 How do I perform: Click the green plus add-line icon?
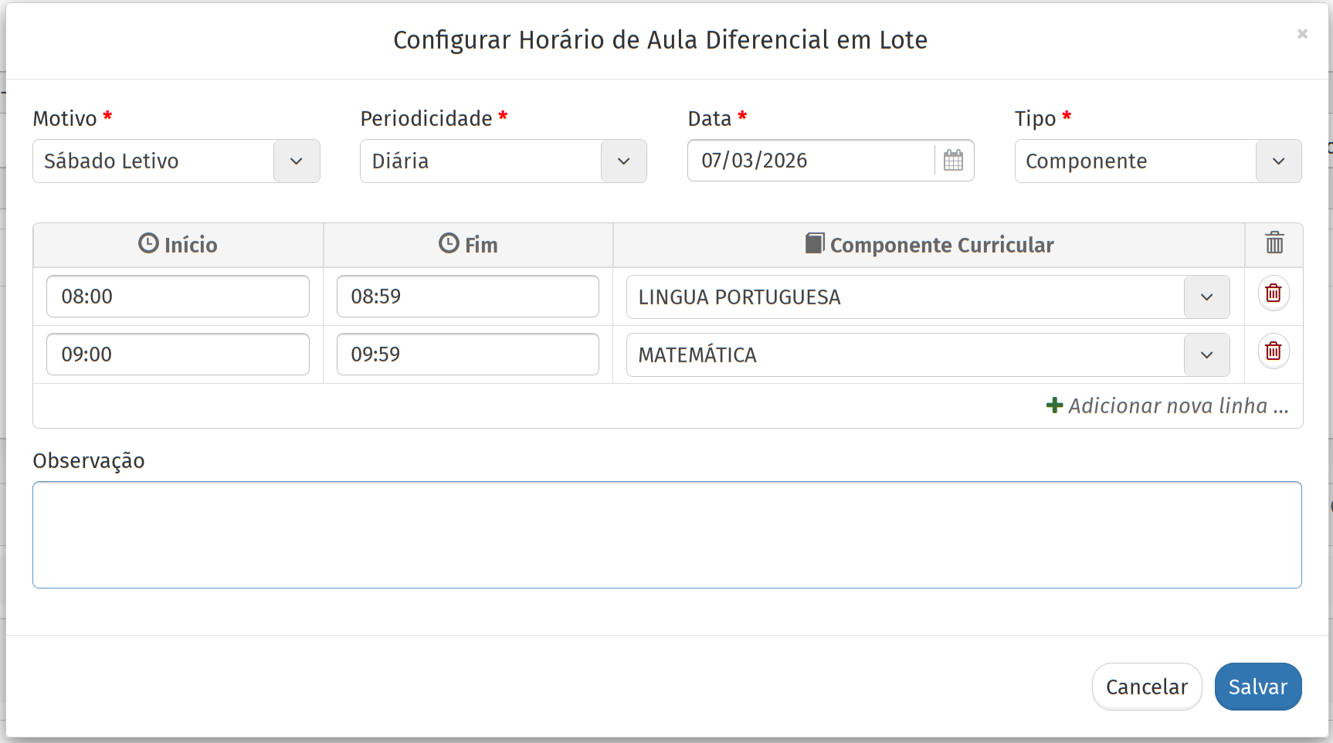click(1054, 405)
